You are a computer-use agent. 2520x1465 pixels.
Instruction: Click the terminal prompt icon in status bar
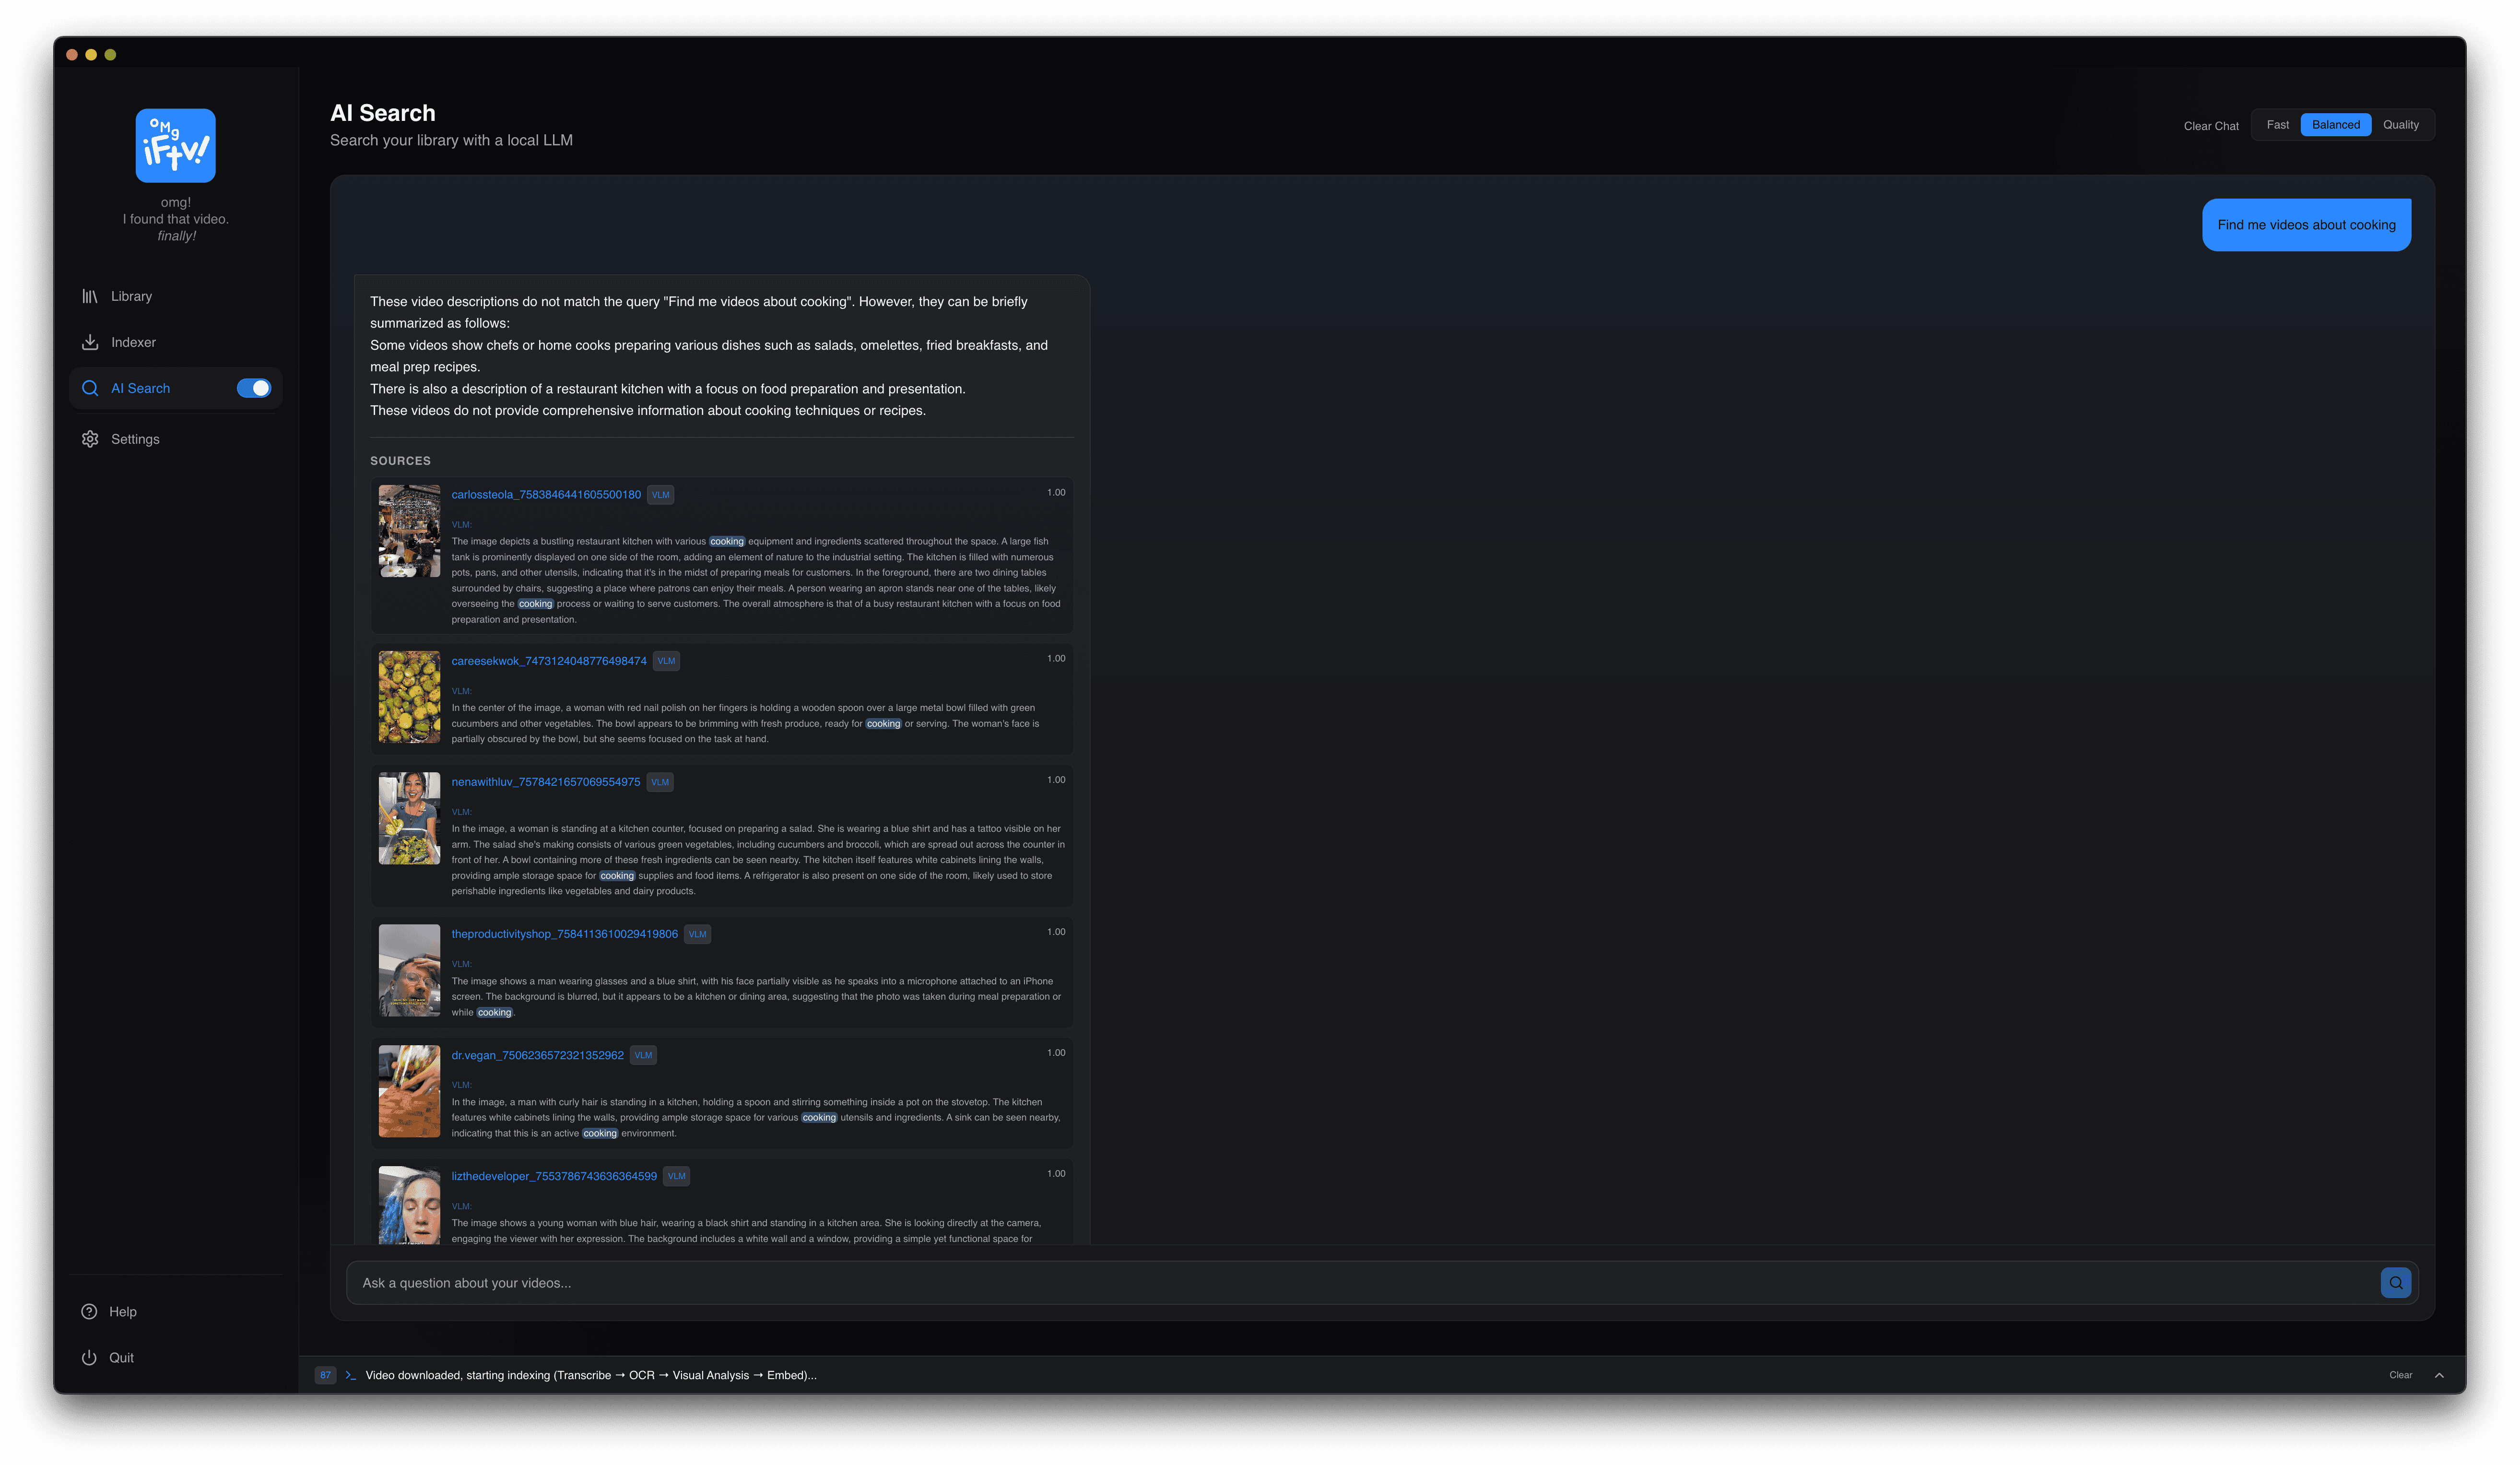(351, 1376)
